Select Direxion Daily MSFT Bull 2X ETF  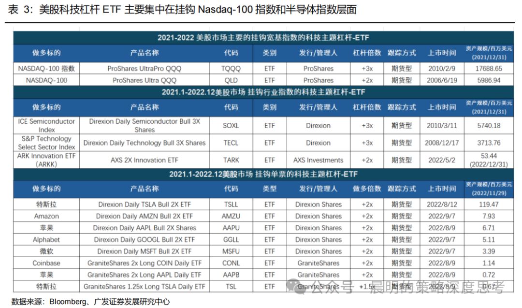(145, 251)
